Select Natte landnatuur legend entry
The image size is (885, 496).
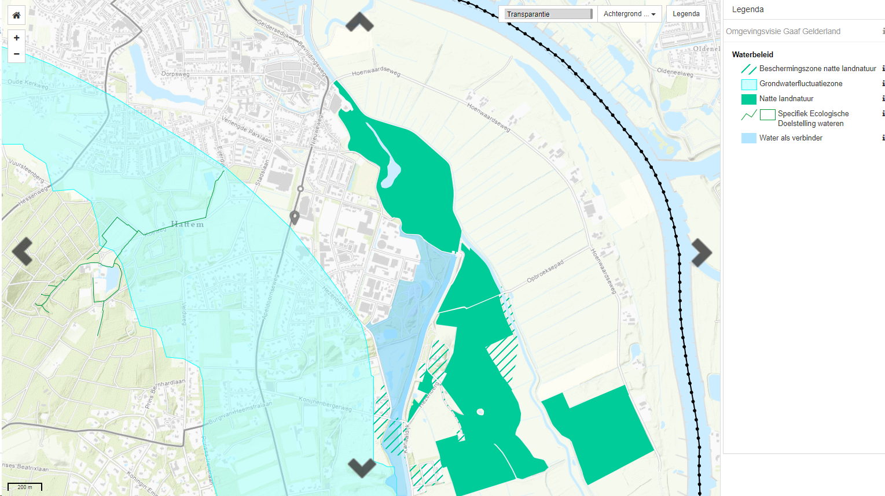786,99
